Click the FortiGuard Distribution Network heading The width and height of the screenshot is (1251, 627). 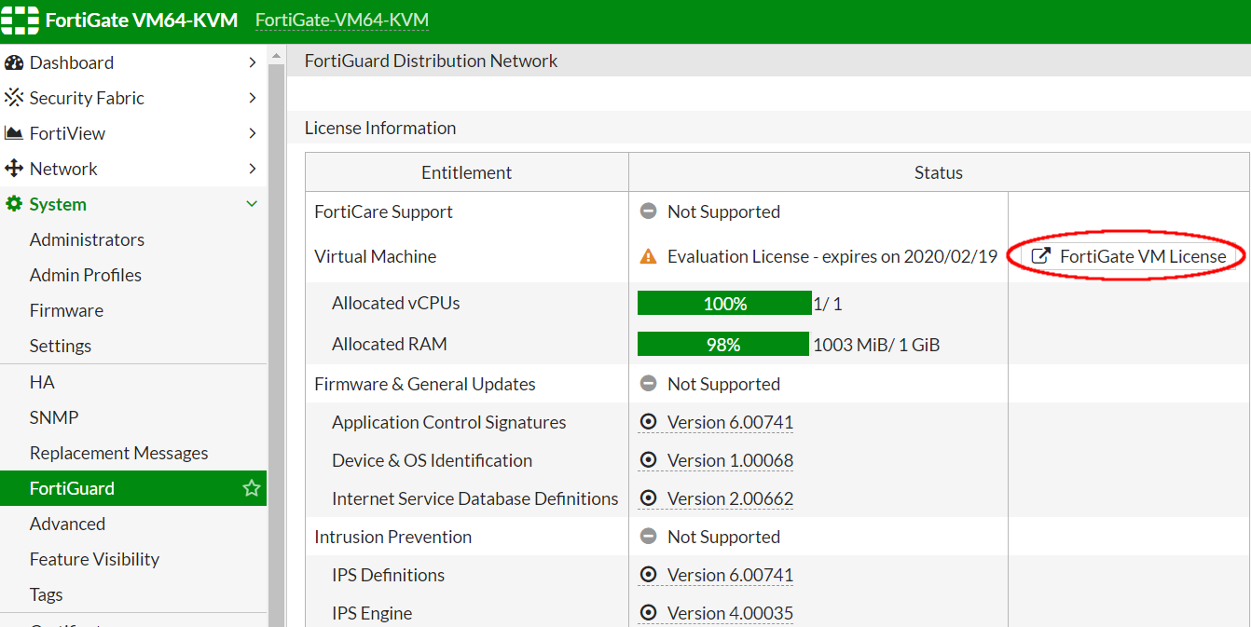[431, 61]
